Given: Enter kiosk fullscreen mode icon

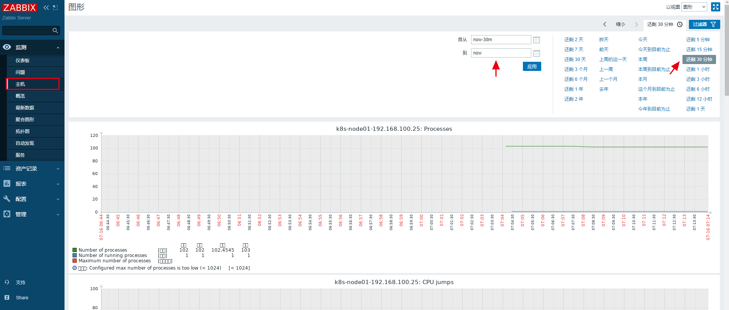Looking at the screenshot, I should click(715, 7).
